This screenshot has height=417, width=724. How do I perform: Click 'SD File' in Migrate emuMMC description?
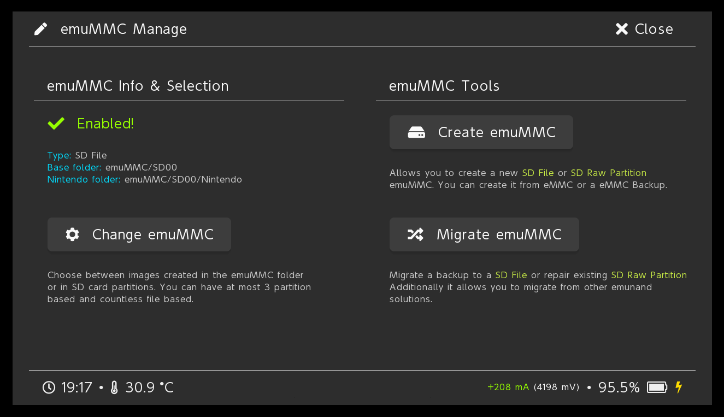511,275
